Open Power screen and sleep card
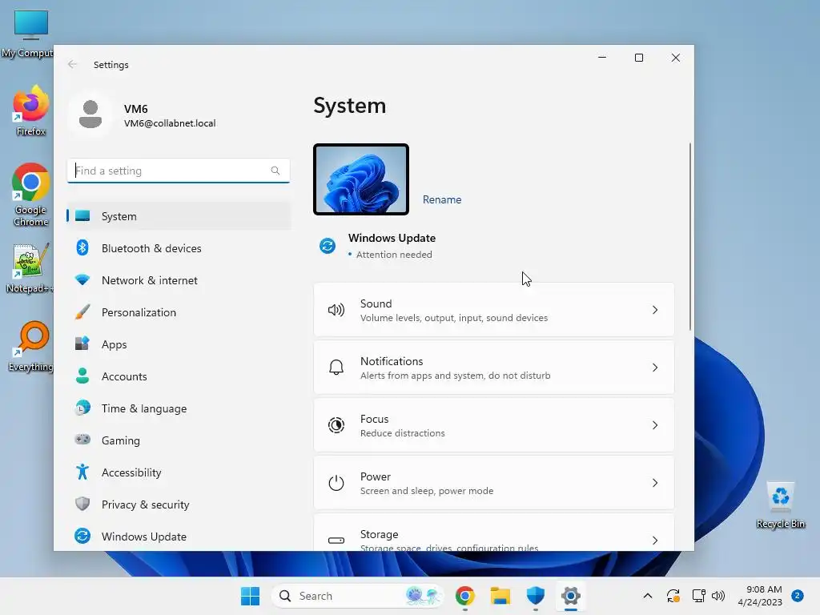Screen dimensions: 820x615 pos(493,483)
